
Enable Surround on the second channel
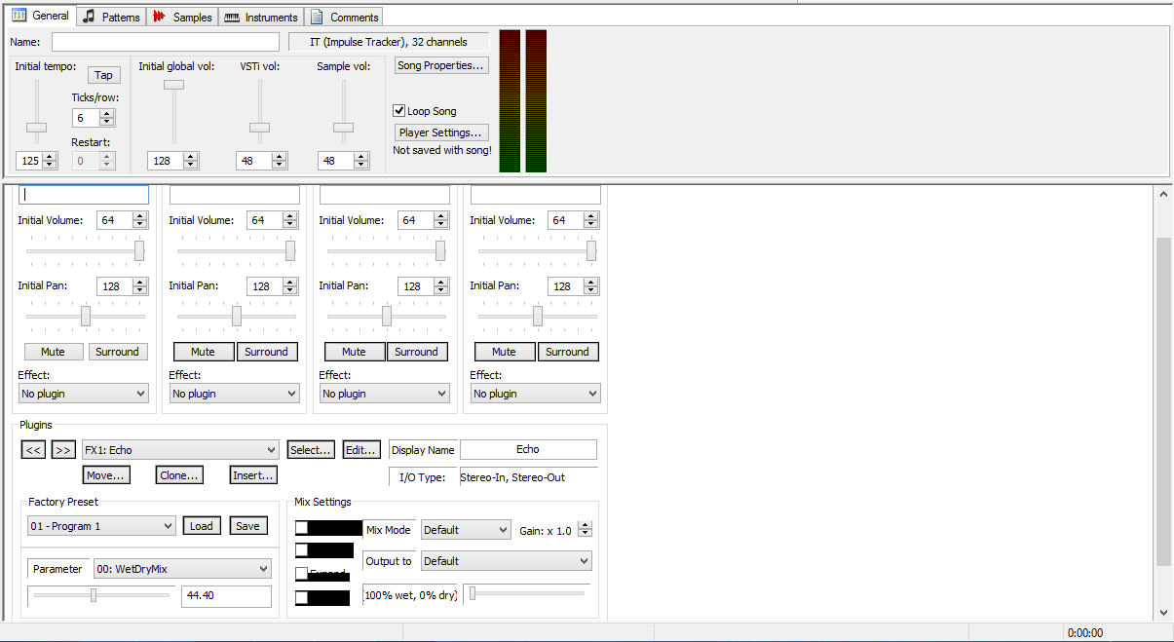point(267,352)
